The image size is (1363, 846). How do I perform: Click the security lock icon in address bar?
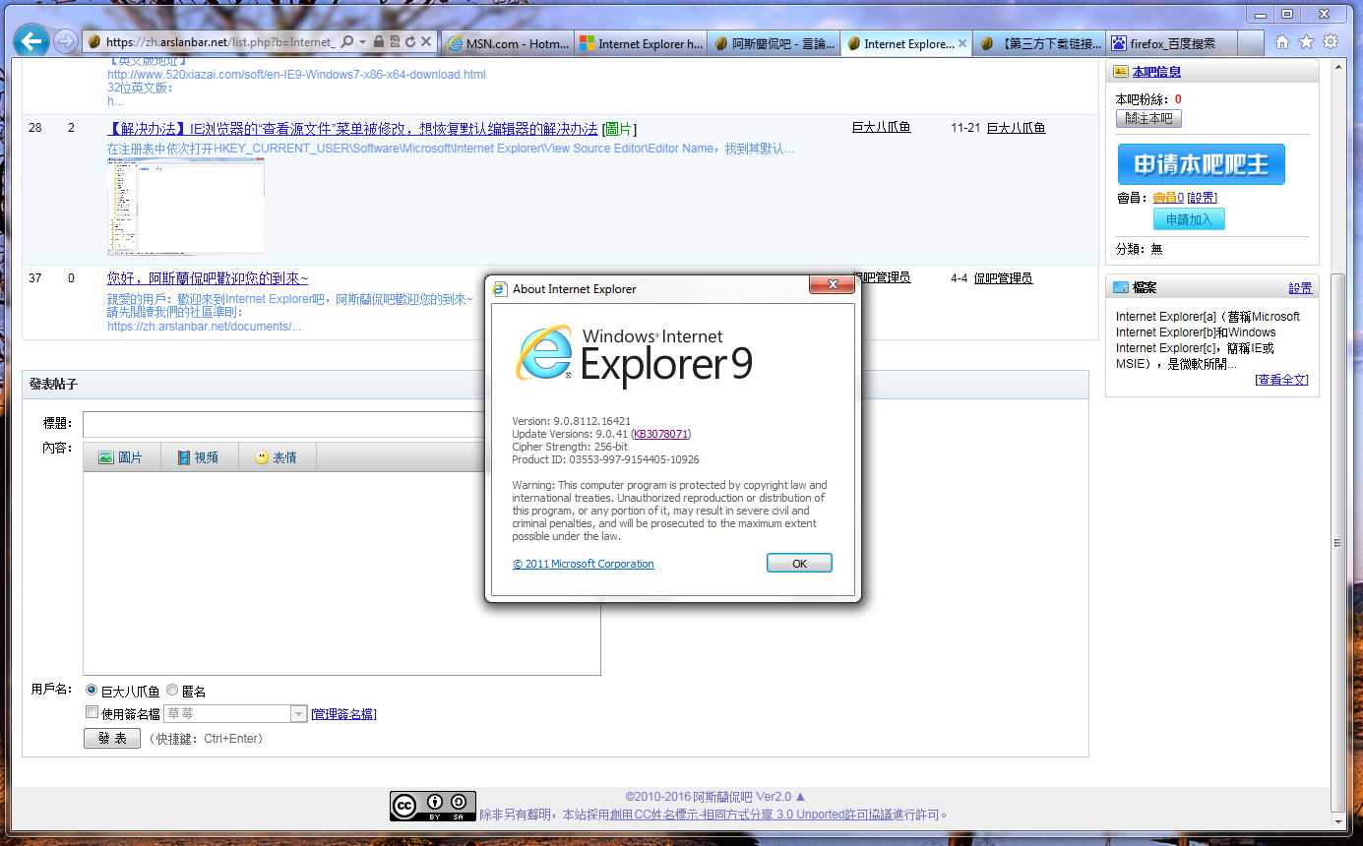[378, 42]
